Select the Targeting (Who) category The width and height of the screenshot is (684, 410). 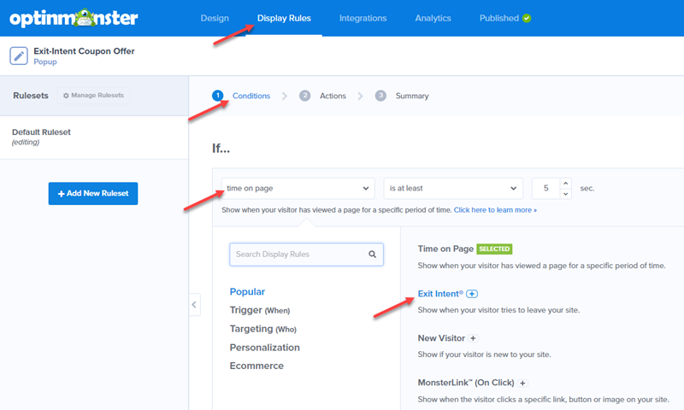point(263,329)
